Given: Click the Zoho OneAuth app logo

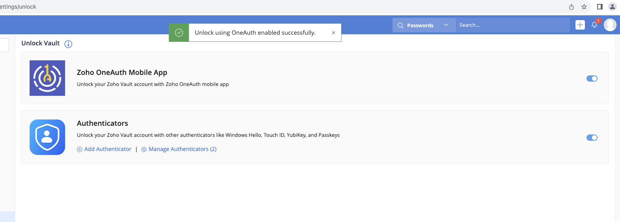Looking at the screenshot, I should [47, 78].
